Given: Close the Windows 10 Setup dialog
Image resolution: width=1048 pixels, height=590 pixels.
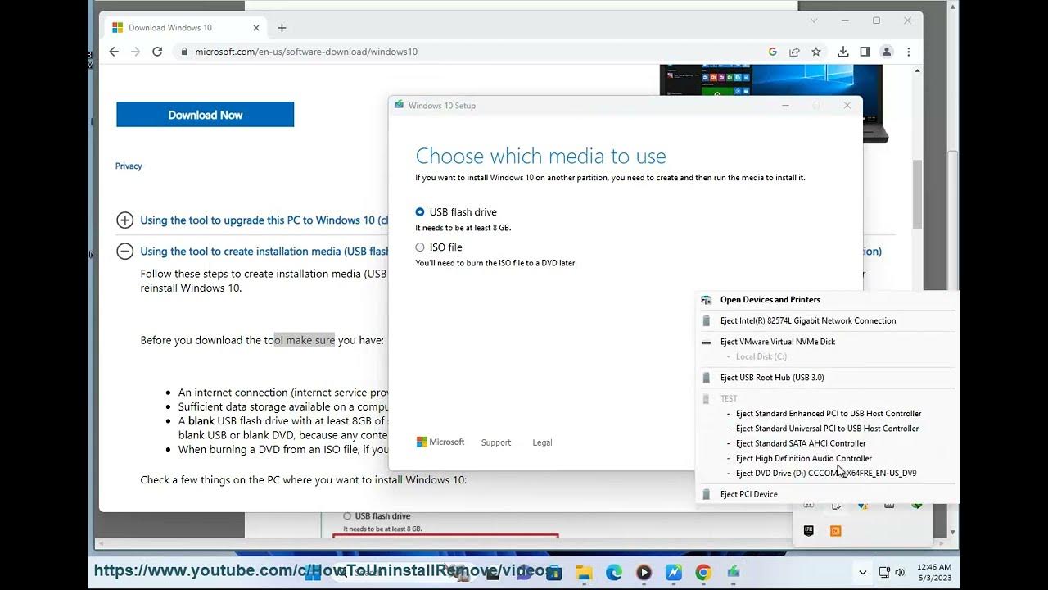Looking at the screenshot, I should click(847, 105).
